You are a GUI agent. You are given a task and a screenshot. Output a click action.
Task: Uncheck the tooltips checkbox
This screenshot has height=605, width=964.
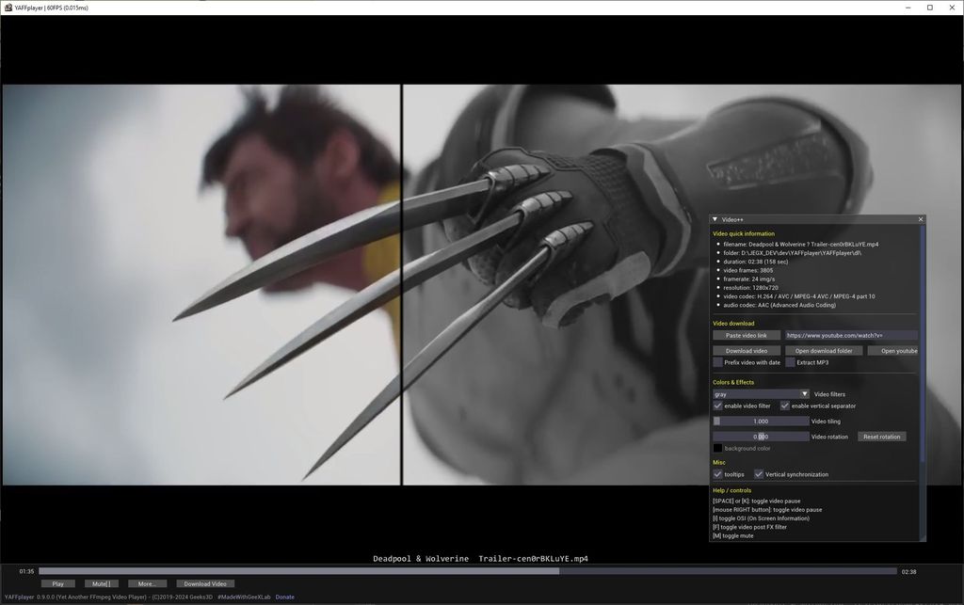pyautogui.click(x=717, y=474)
